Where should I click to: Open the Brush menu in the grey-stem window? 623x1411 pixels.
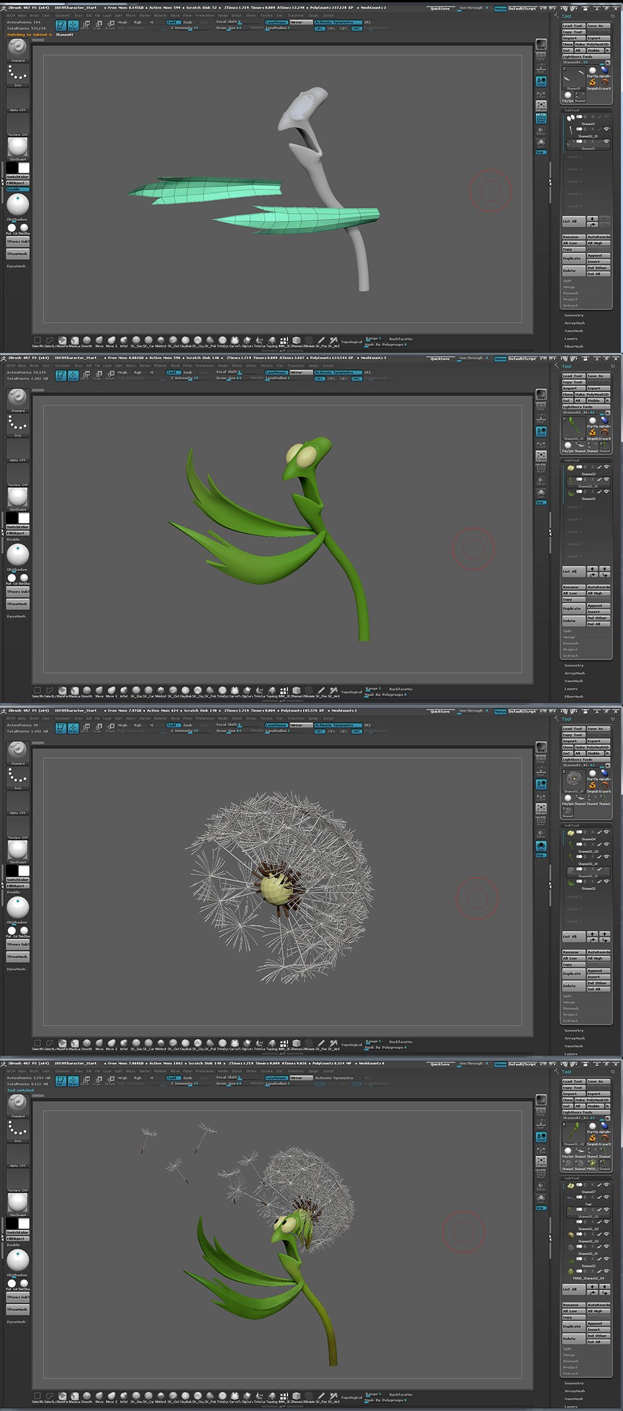(x=34, y=15)
